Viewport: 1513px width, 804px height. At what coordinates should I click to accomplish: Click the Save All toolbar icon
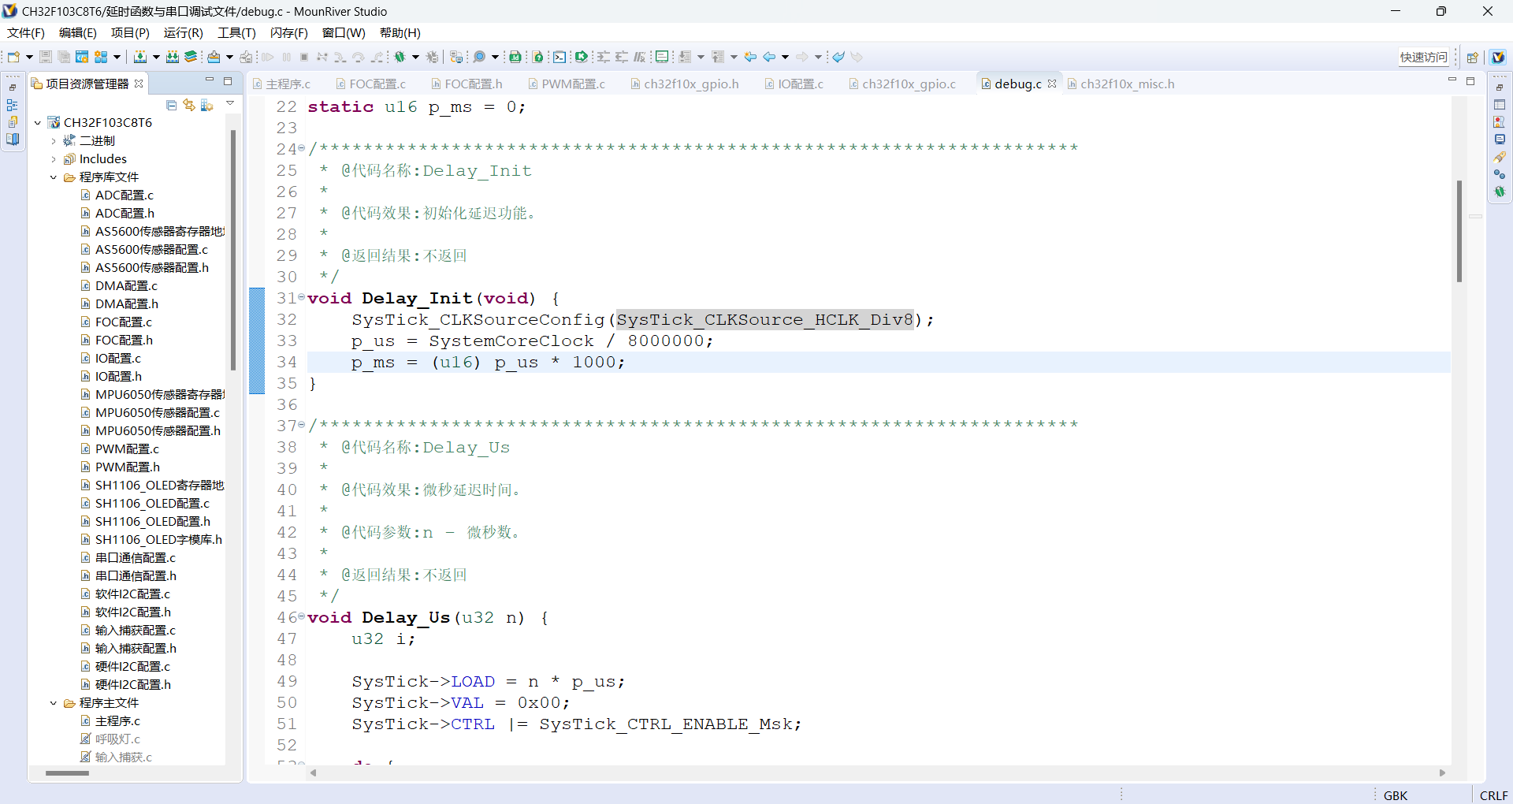pyautogui.click(x=64, y=57)
